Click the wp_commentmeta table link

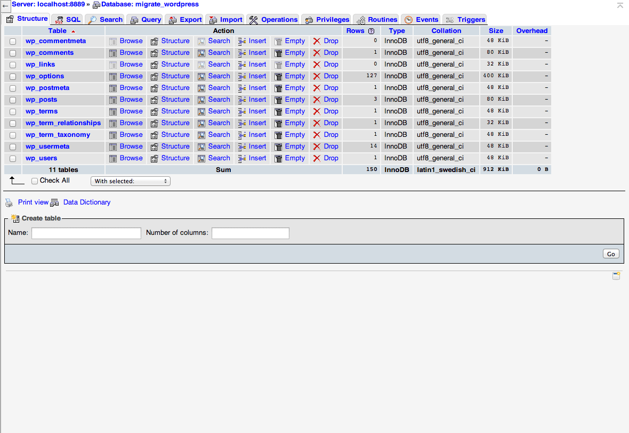(x=55, y=40)
